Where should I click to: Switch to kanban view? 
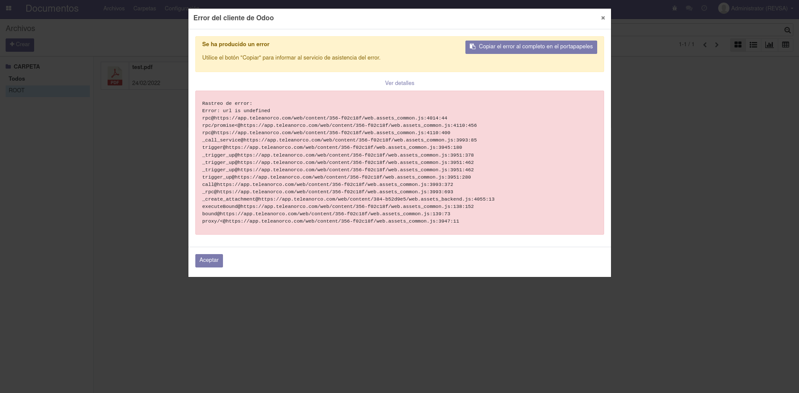[738, 44]
